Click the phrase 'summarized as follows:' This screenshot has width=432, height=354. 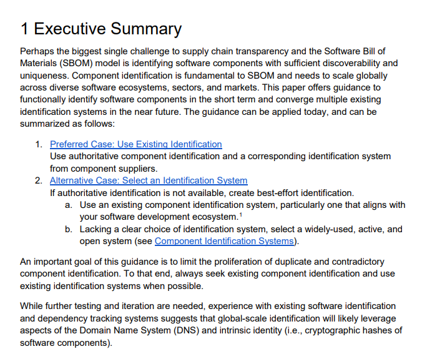64,124
